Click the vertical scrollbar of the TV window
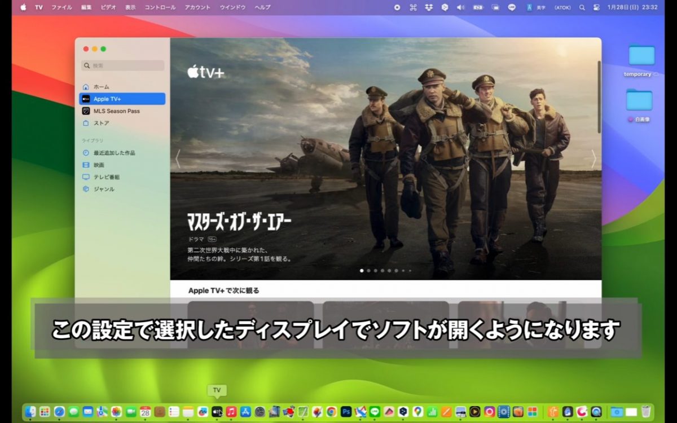677x423 pixels. (x=599, y=97)
